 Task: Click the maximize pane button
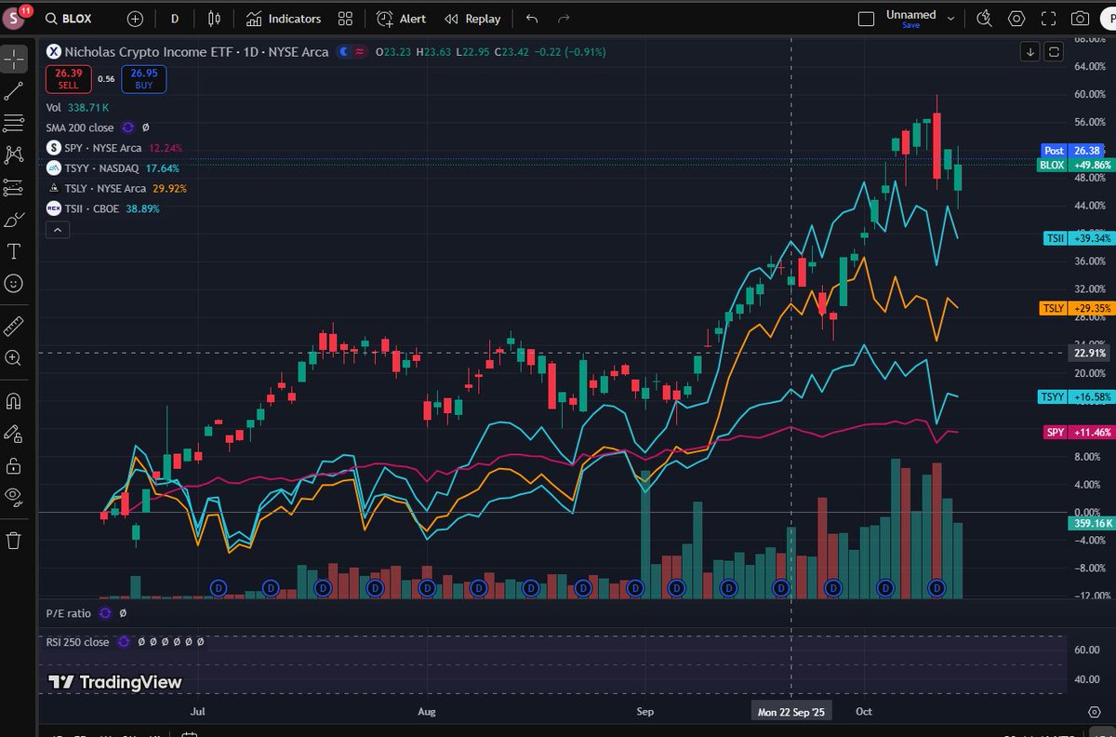click(1054, 52)
